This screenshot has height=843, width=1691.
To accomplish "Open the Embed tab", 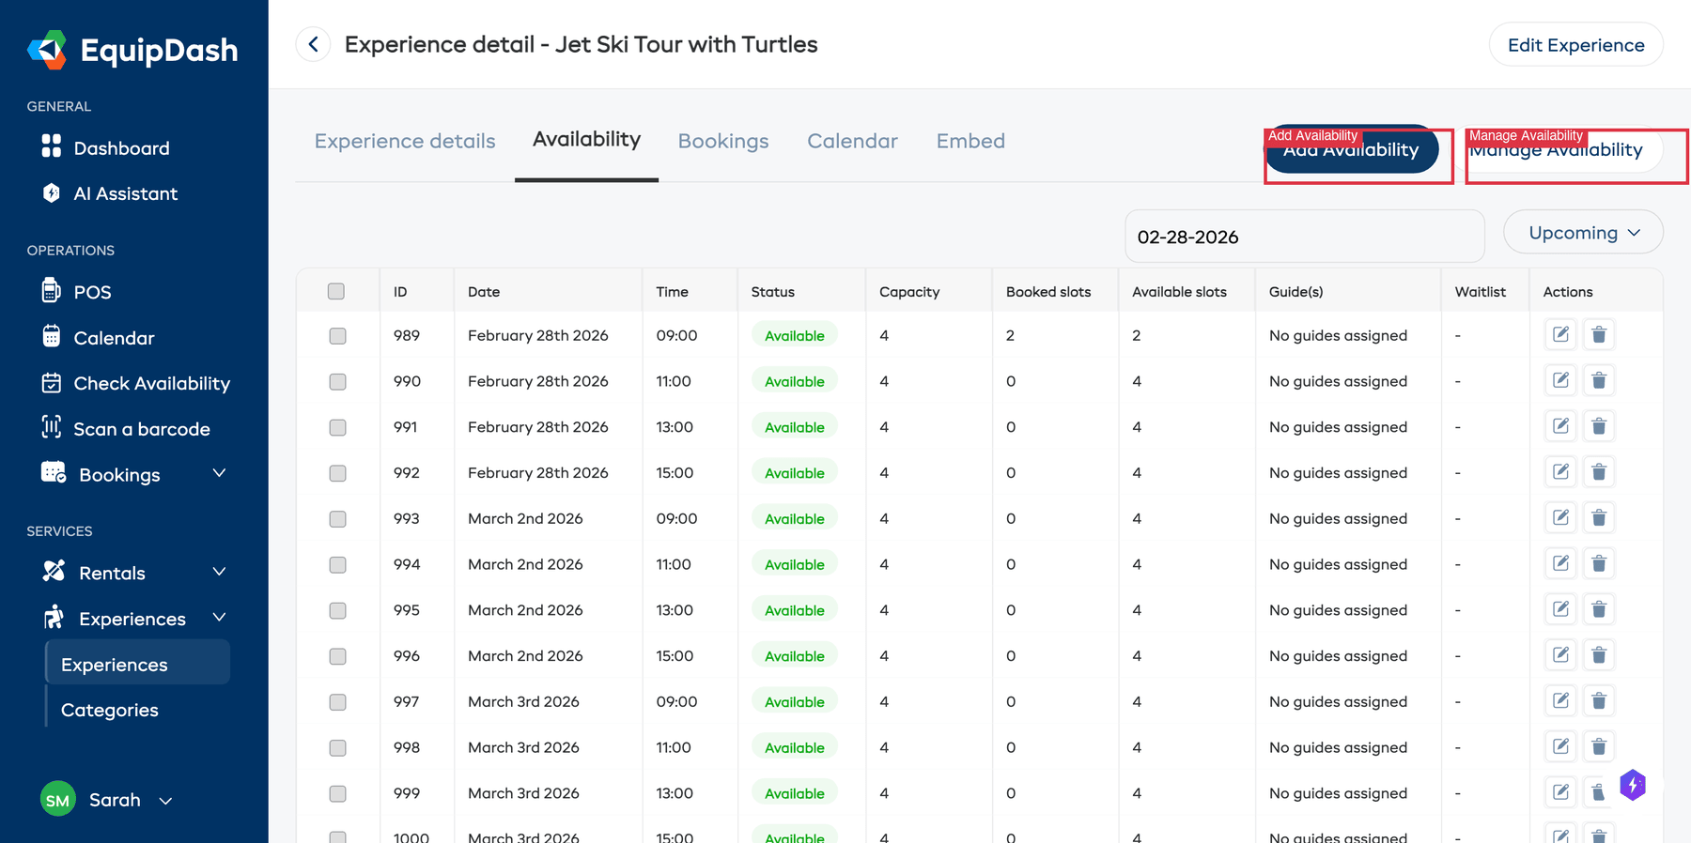I will point(970,141).
